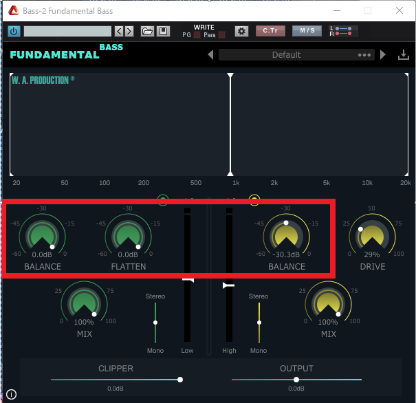416x403 pixels.
Task: Open preset folder icon
Action: 147,32
